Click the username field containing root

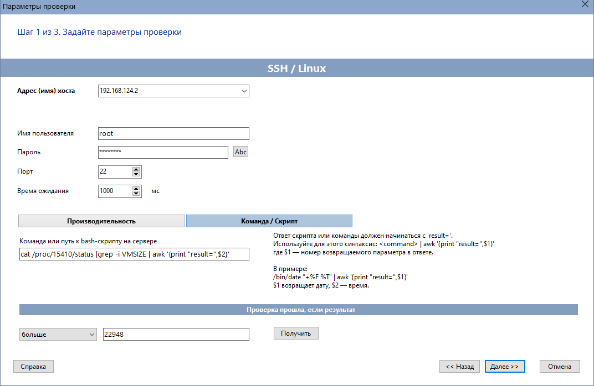[x=173, y=133]
